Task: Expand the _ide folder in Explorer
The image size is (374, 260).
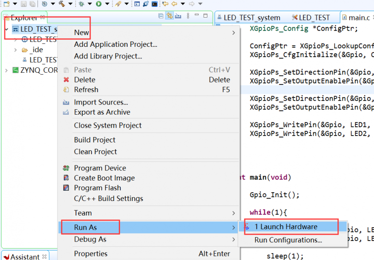Action: (x=15, y=50)
